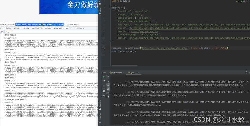The width and height of the screenshot is (250, 126).
Task: Click closing brace fold marker line 13
Action: pos(110,41)
